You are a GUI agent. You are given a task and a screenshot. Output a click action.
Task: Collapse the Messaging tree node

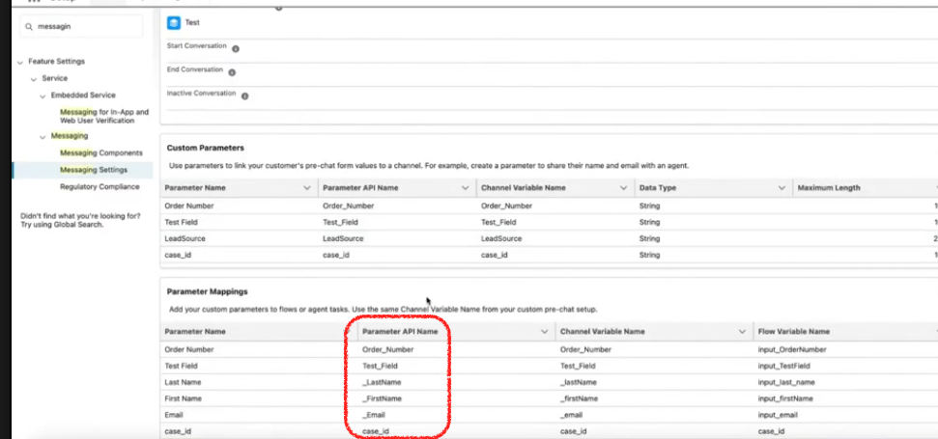43,137
